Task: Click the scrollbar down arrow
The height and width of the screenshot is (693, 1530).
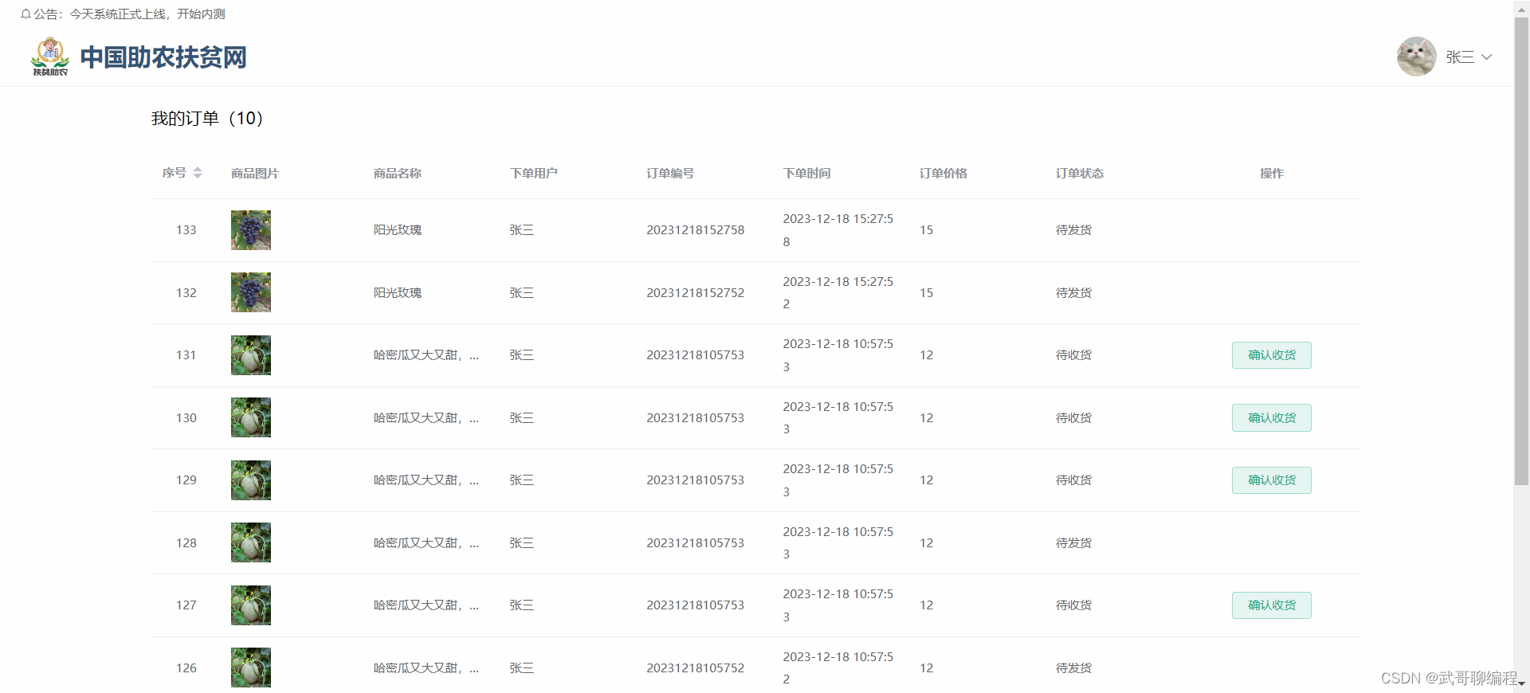Action: (1521, 684)
